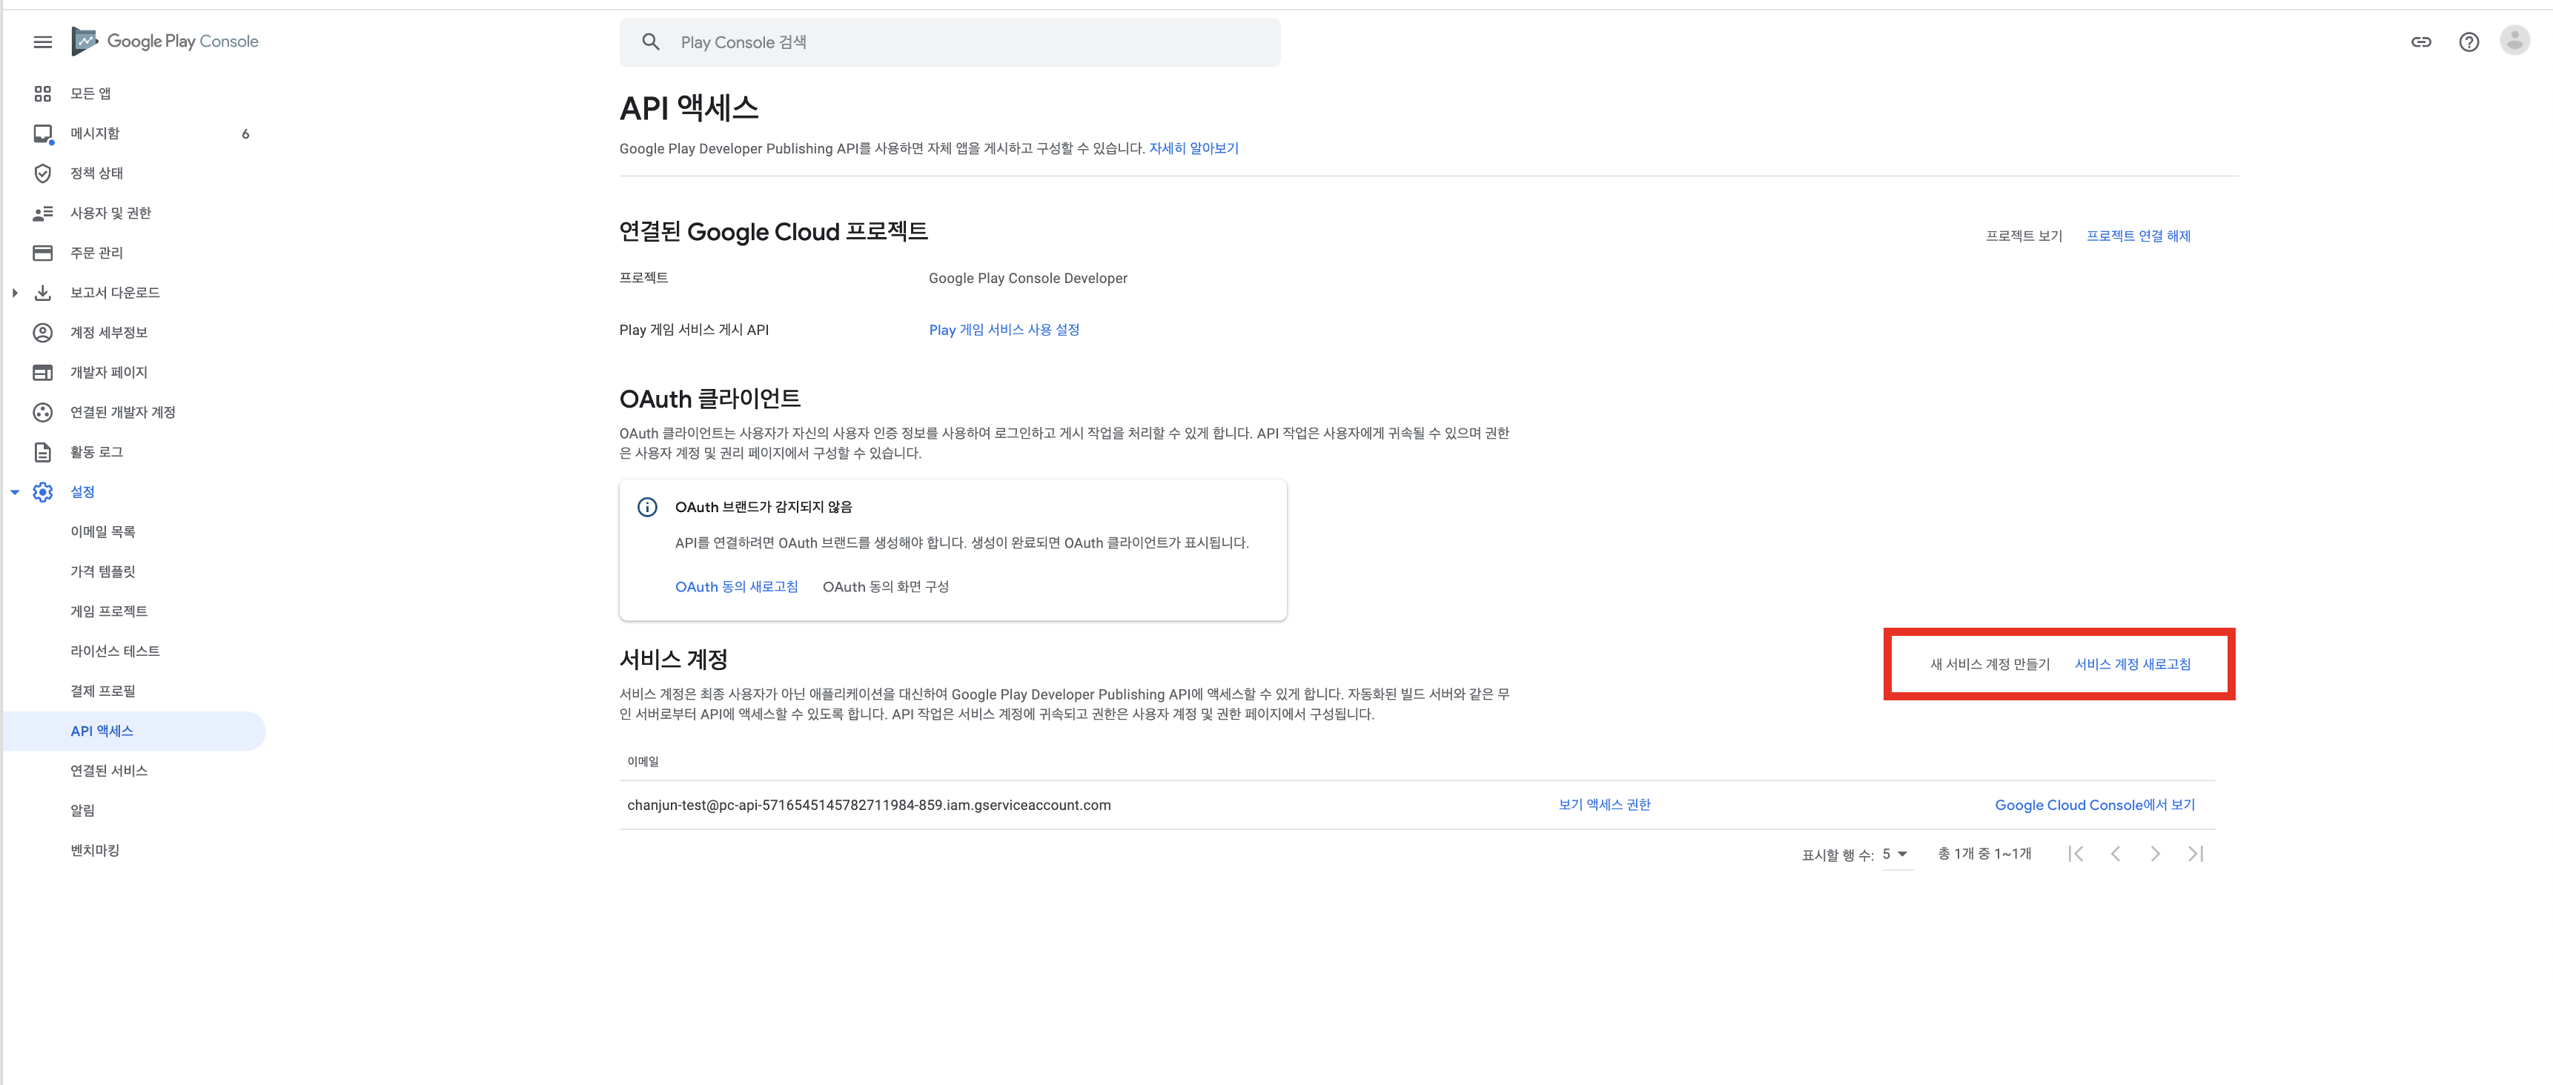Click OAuth 동의 새로고침 link

coord(736,586)
